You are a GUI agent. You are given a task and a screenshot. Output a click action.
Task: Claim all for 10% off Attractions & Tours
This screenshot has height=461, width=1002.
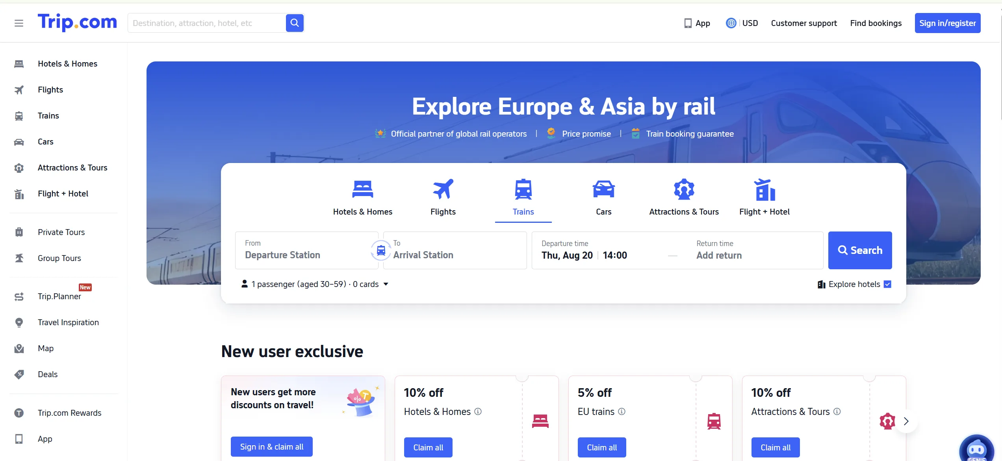click(776, 448)
